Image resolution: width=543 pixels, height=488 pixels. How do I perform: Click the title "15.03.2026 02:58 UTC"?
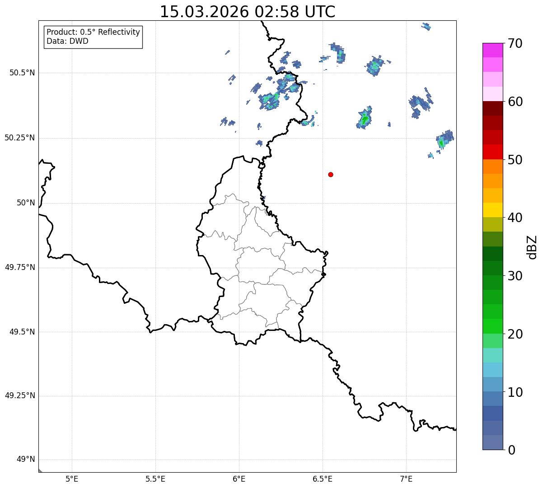tap(248, 12)
